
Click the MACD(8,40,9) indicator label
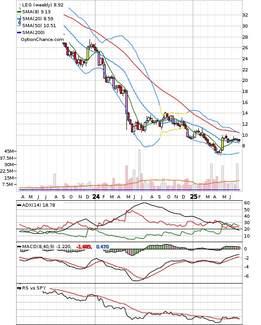pos(38,246)
